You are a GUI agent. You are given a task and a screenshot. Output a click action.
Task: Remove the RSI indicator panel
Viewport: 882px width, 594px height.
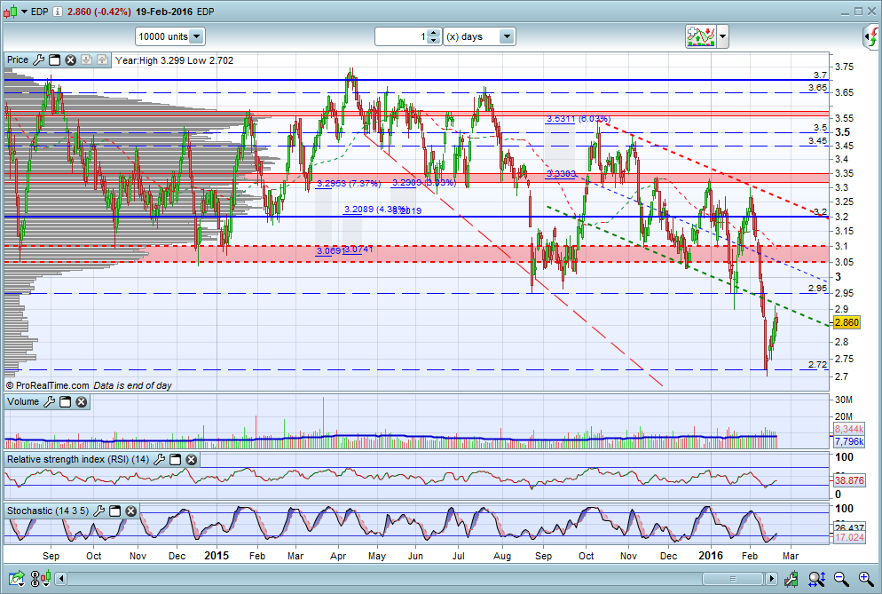pyautogui.click(x=191, y=460)
